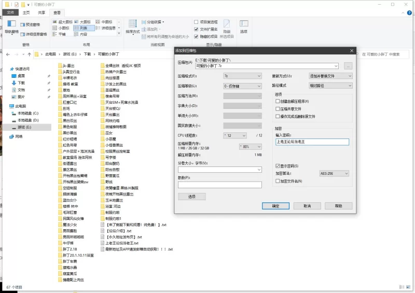Click the browse "..." button beside the archive path

[x=348, y=66]
